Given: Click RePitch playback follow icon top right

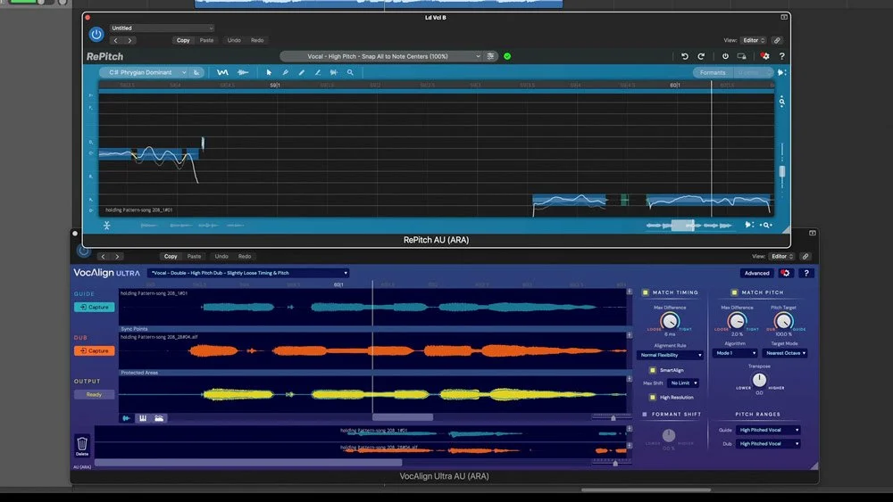Looking at the screenshot, I should pyautogui.click(x=781, y=73).
